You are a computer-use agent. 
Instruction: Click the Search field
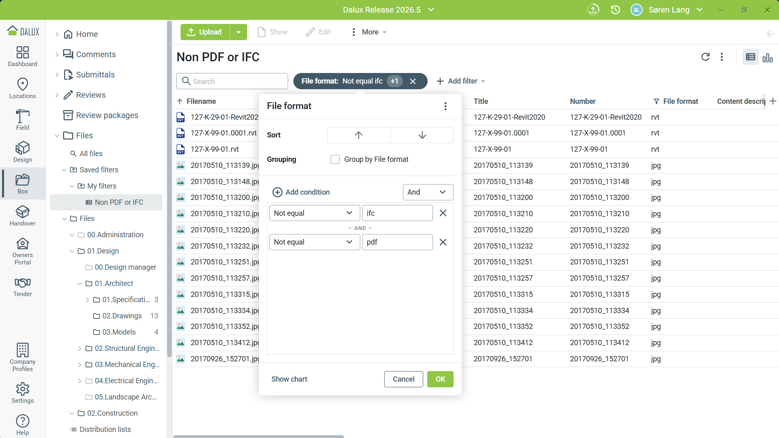coord(232,81)
